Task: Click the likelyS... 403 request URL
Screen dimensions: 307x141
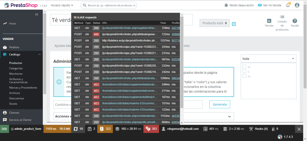Action: tap(130, 97)
